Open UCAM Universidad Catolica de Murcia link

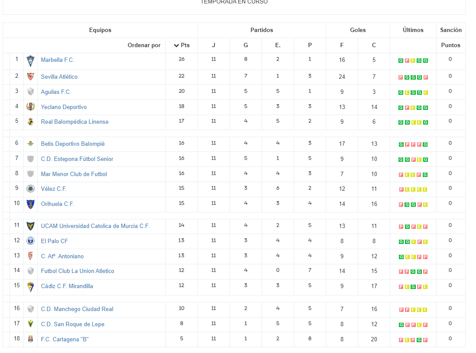(95, 226)
